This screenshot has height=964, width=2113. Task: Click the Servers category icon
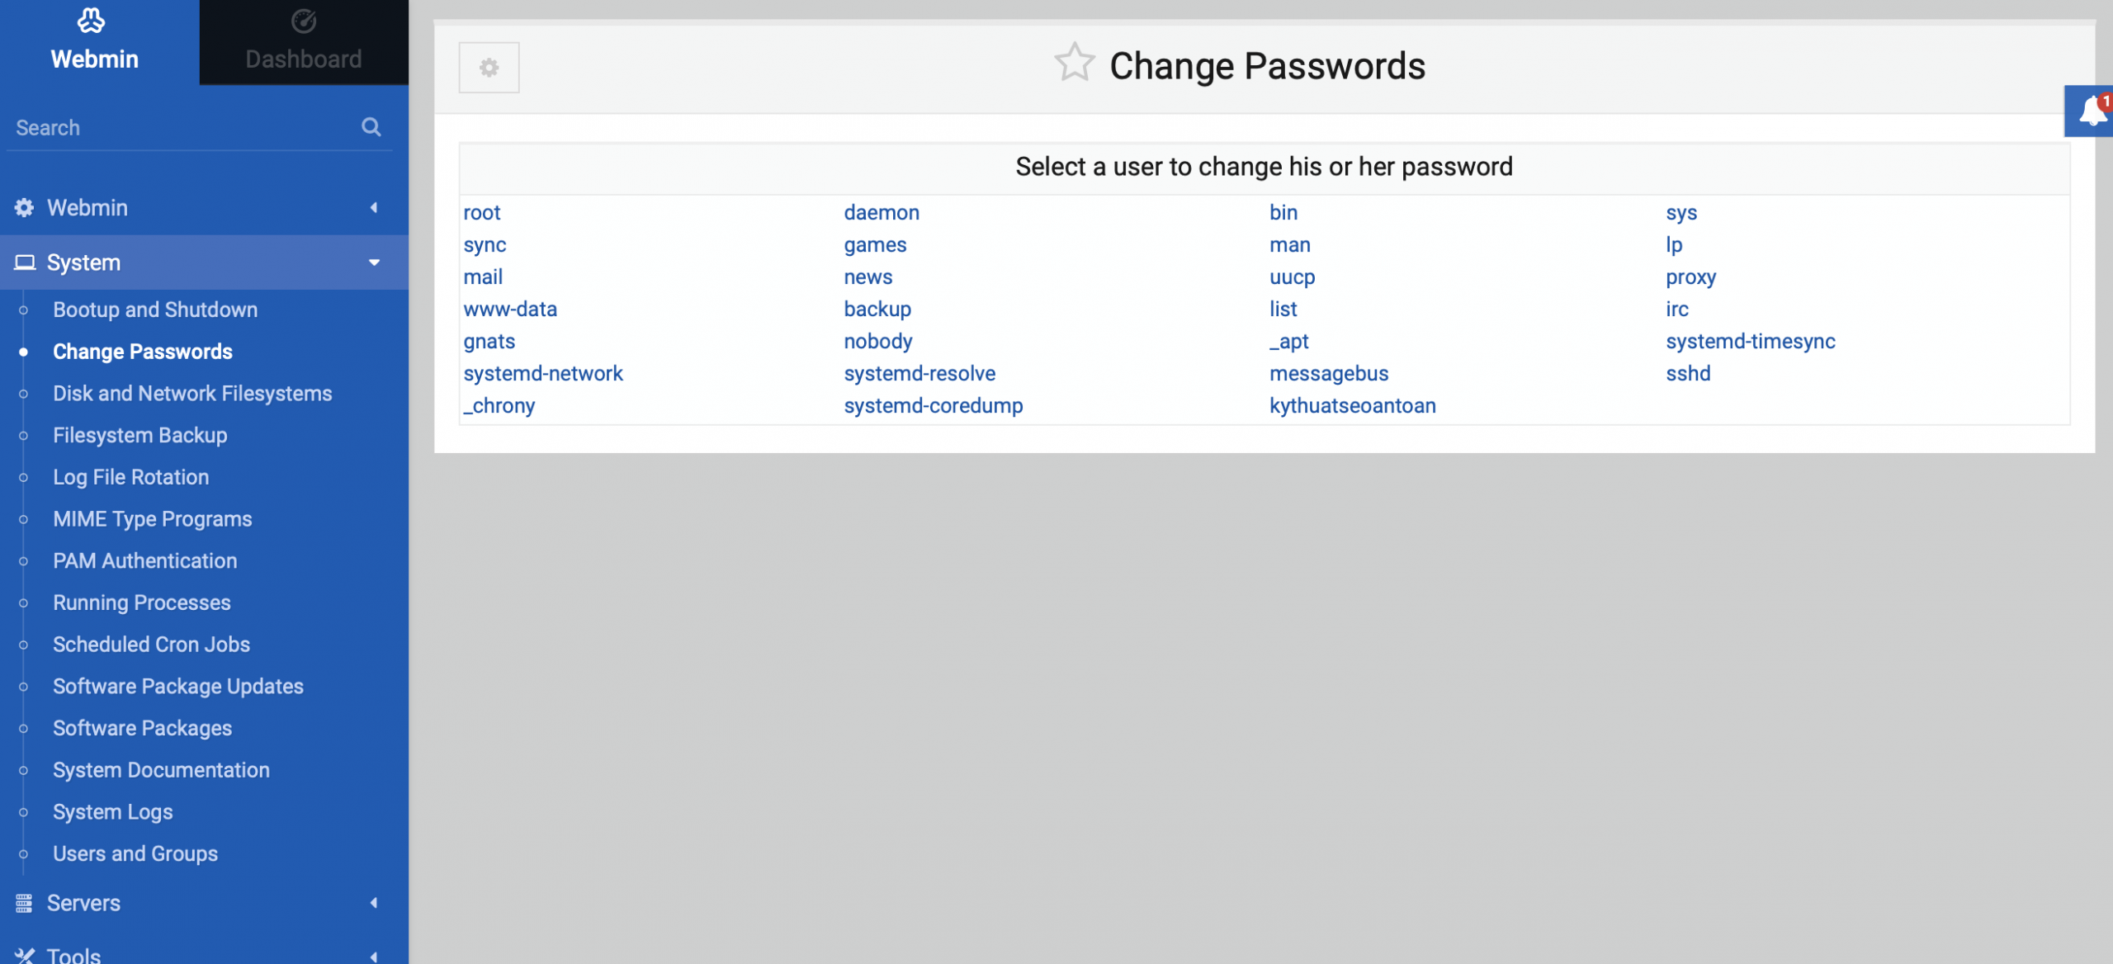(24, 903)
